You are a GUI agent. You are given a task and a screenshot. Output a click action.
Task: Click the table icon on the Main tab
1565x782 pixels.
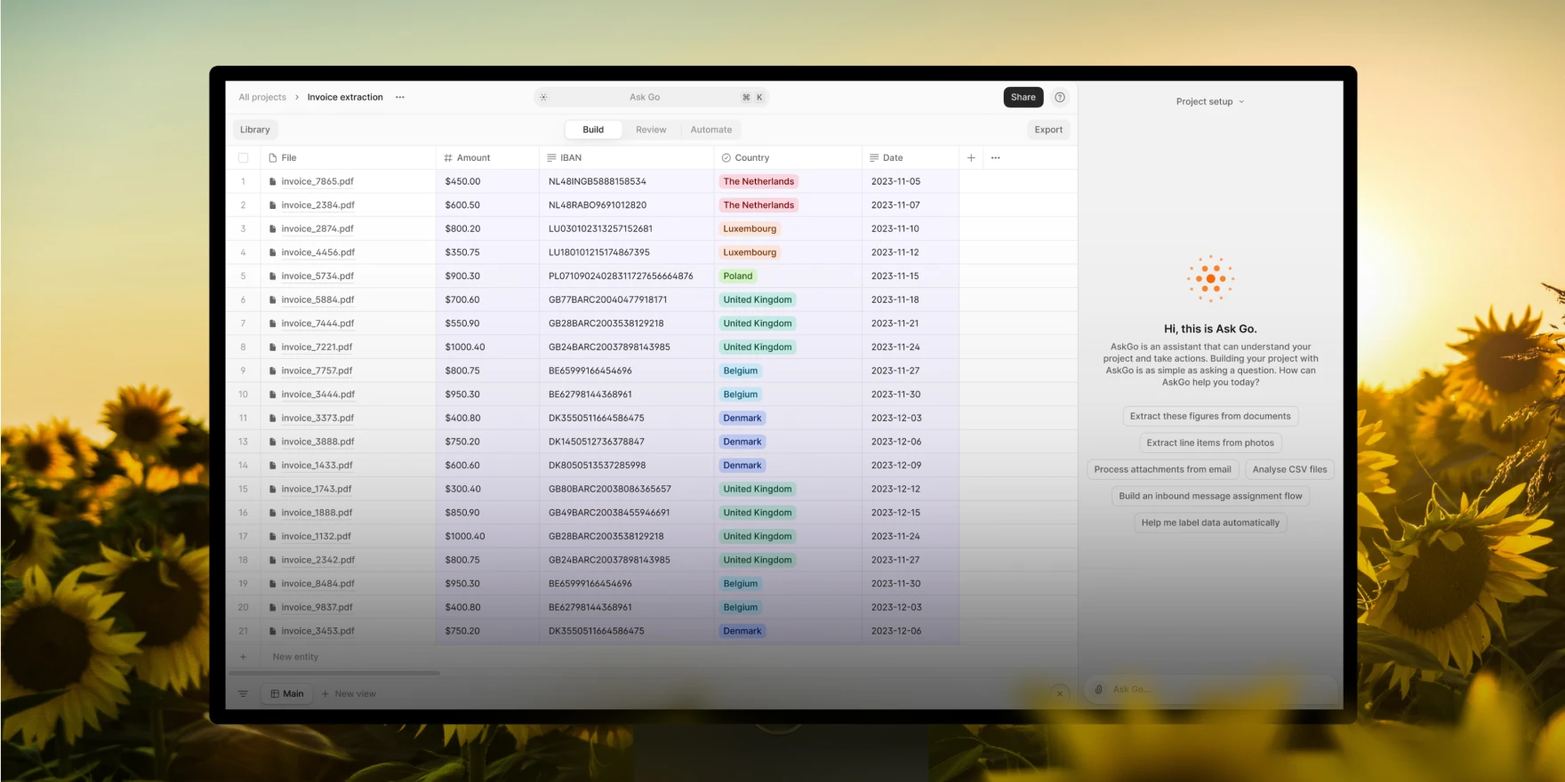pyautogui.click(x=275, y=694)
